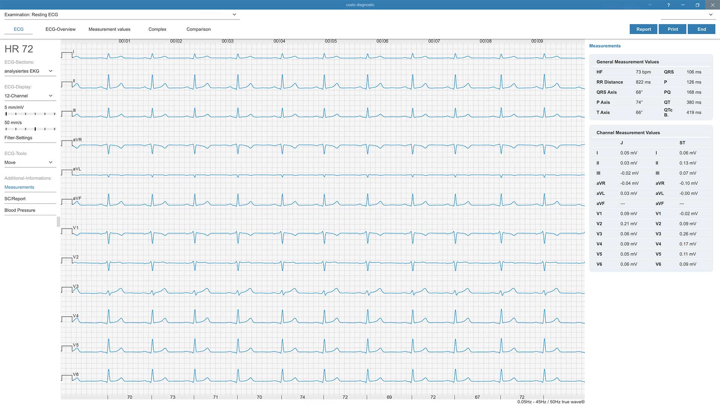This screenshot has height=404, width=720.
Task: Click the 00|01 time marker
Action: pyautogui.click(x=124, y=41)
